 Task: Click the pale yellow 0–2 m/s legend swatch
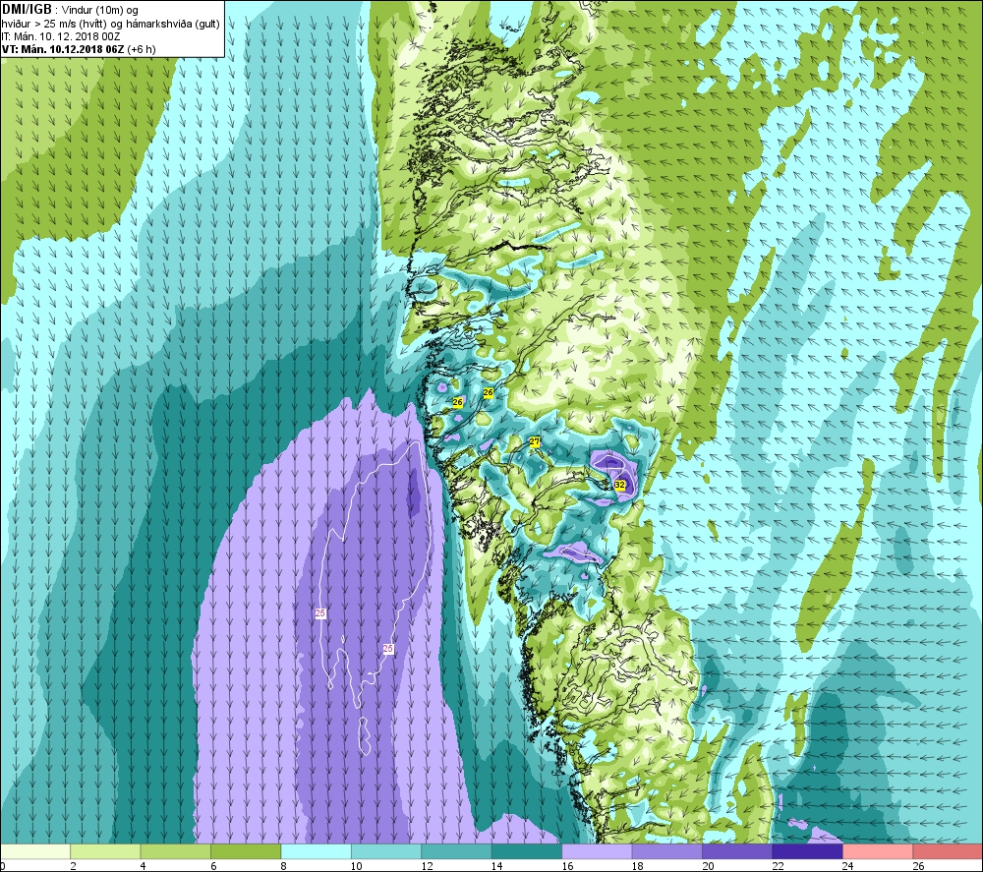click(x=35, y=851)
